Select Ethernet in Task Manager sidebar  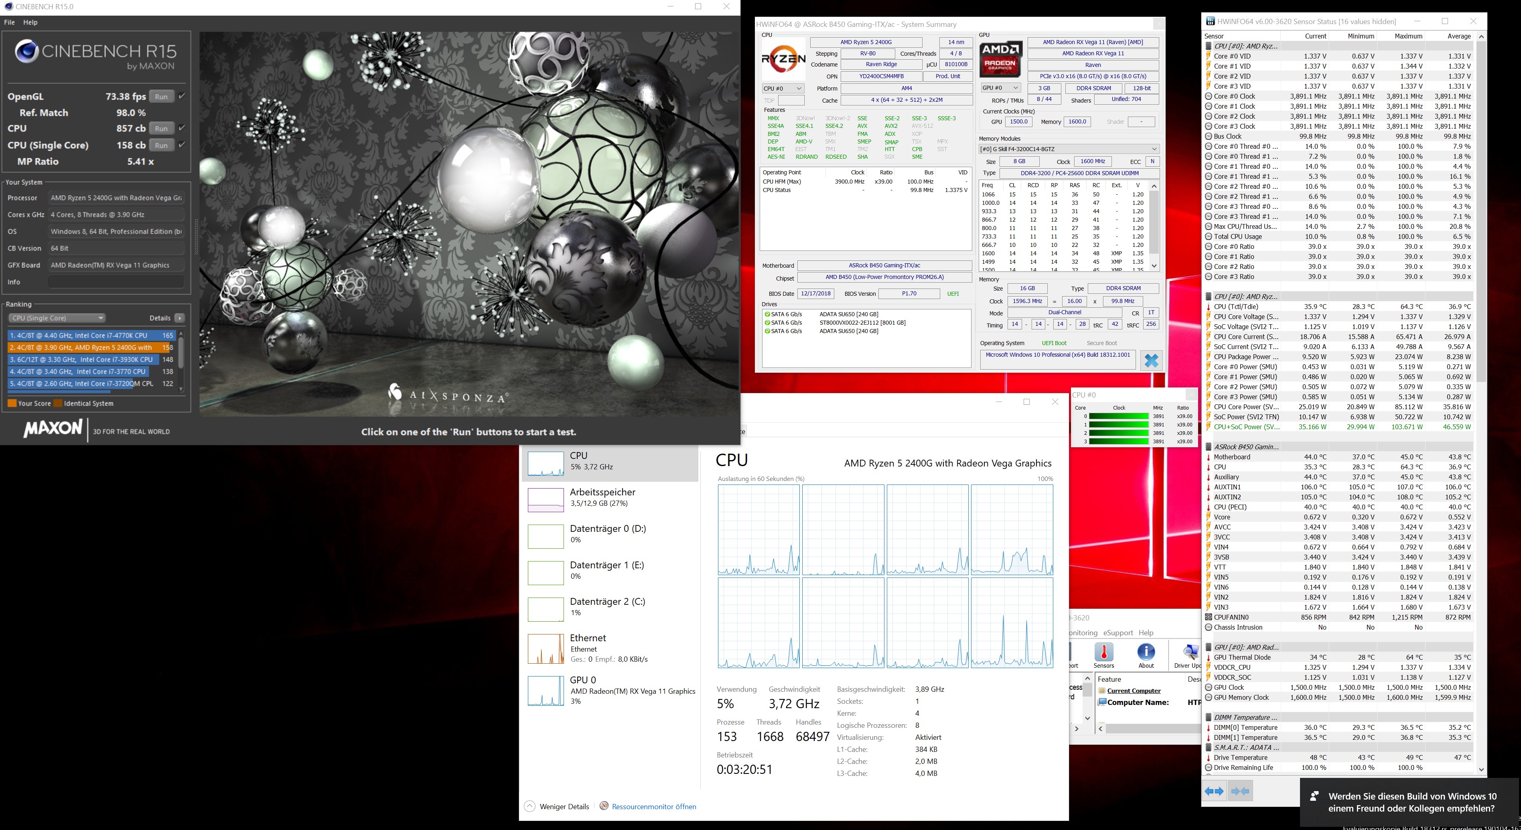click(610, 648)
